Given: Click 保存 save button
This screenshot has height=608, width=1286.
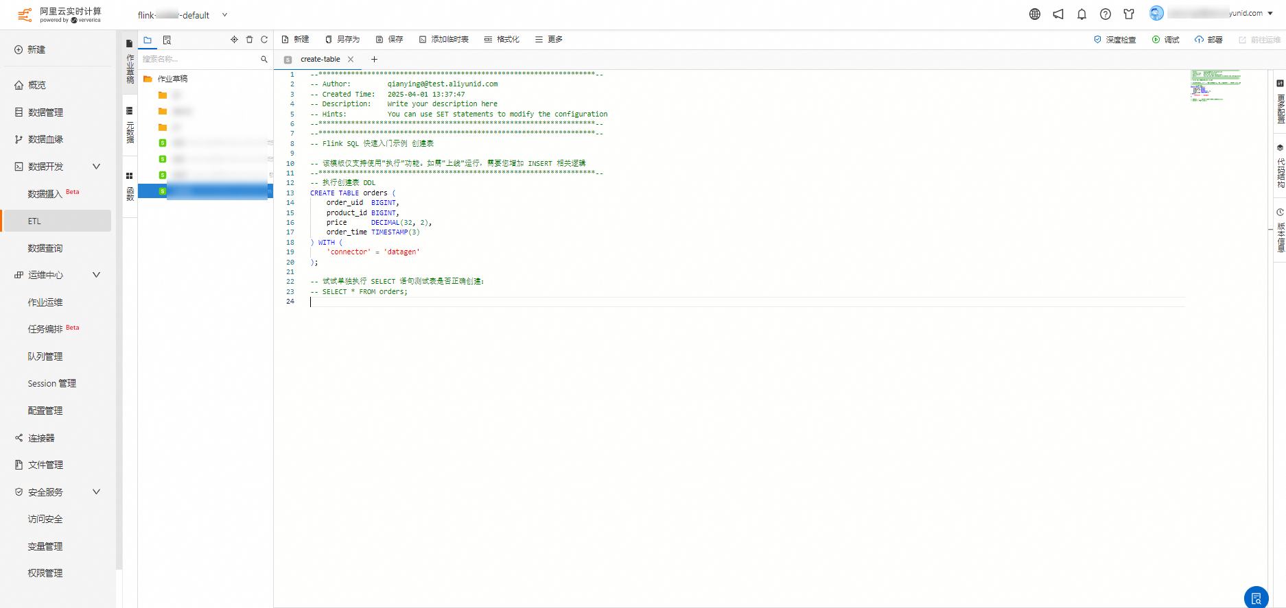Looking at the screenshot, I should point(389,40).
